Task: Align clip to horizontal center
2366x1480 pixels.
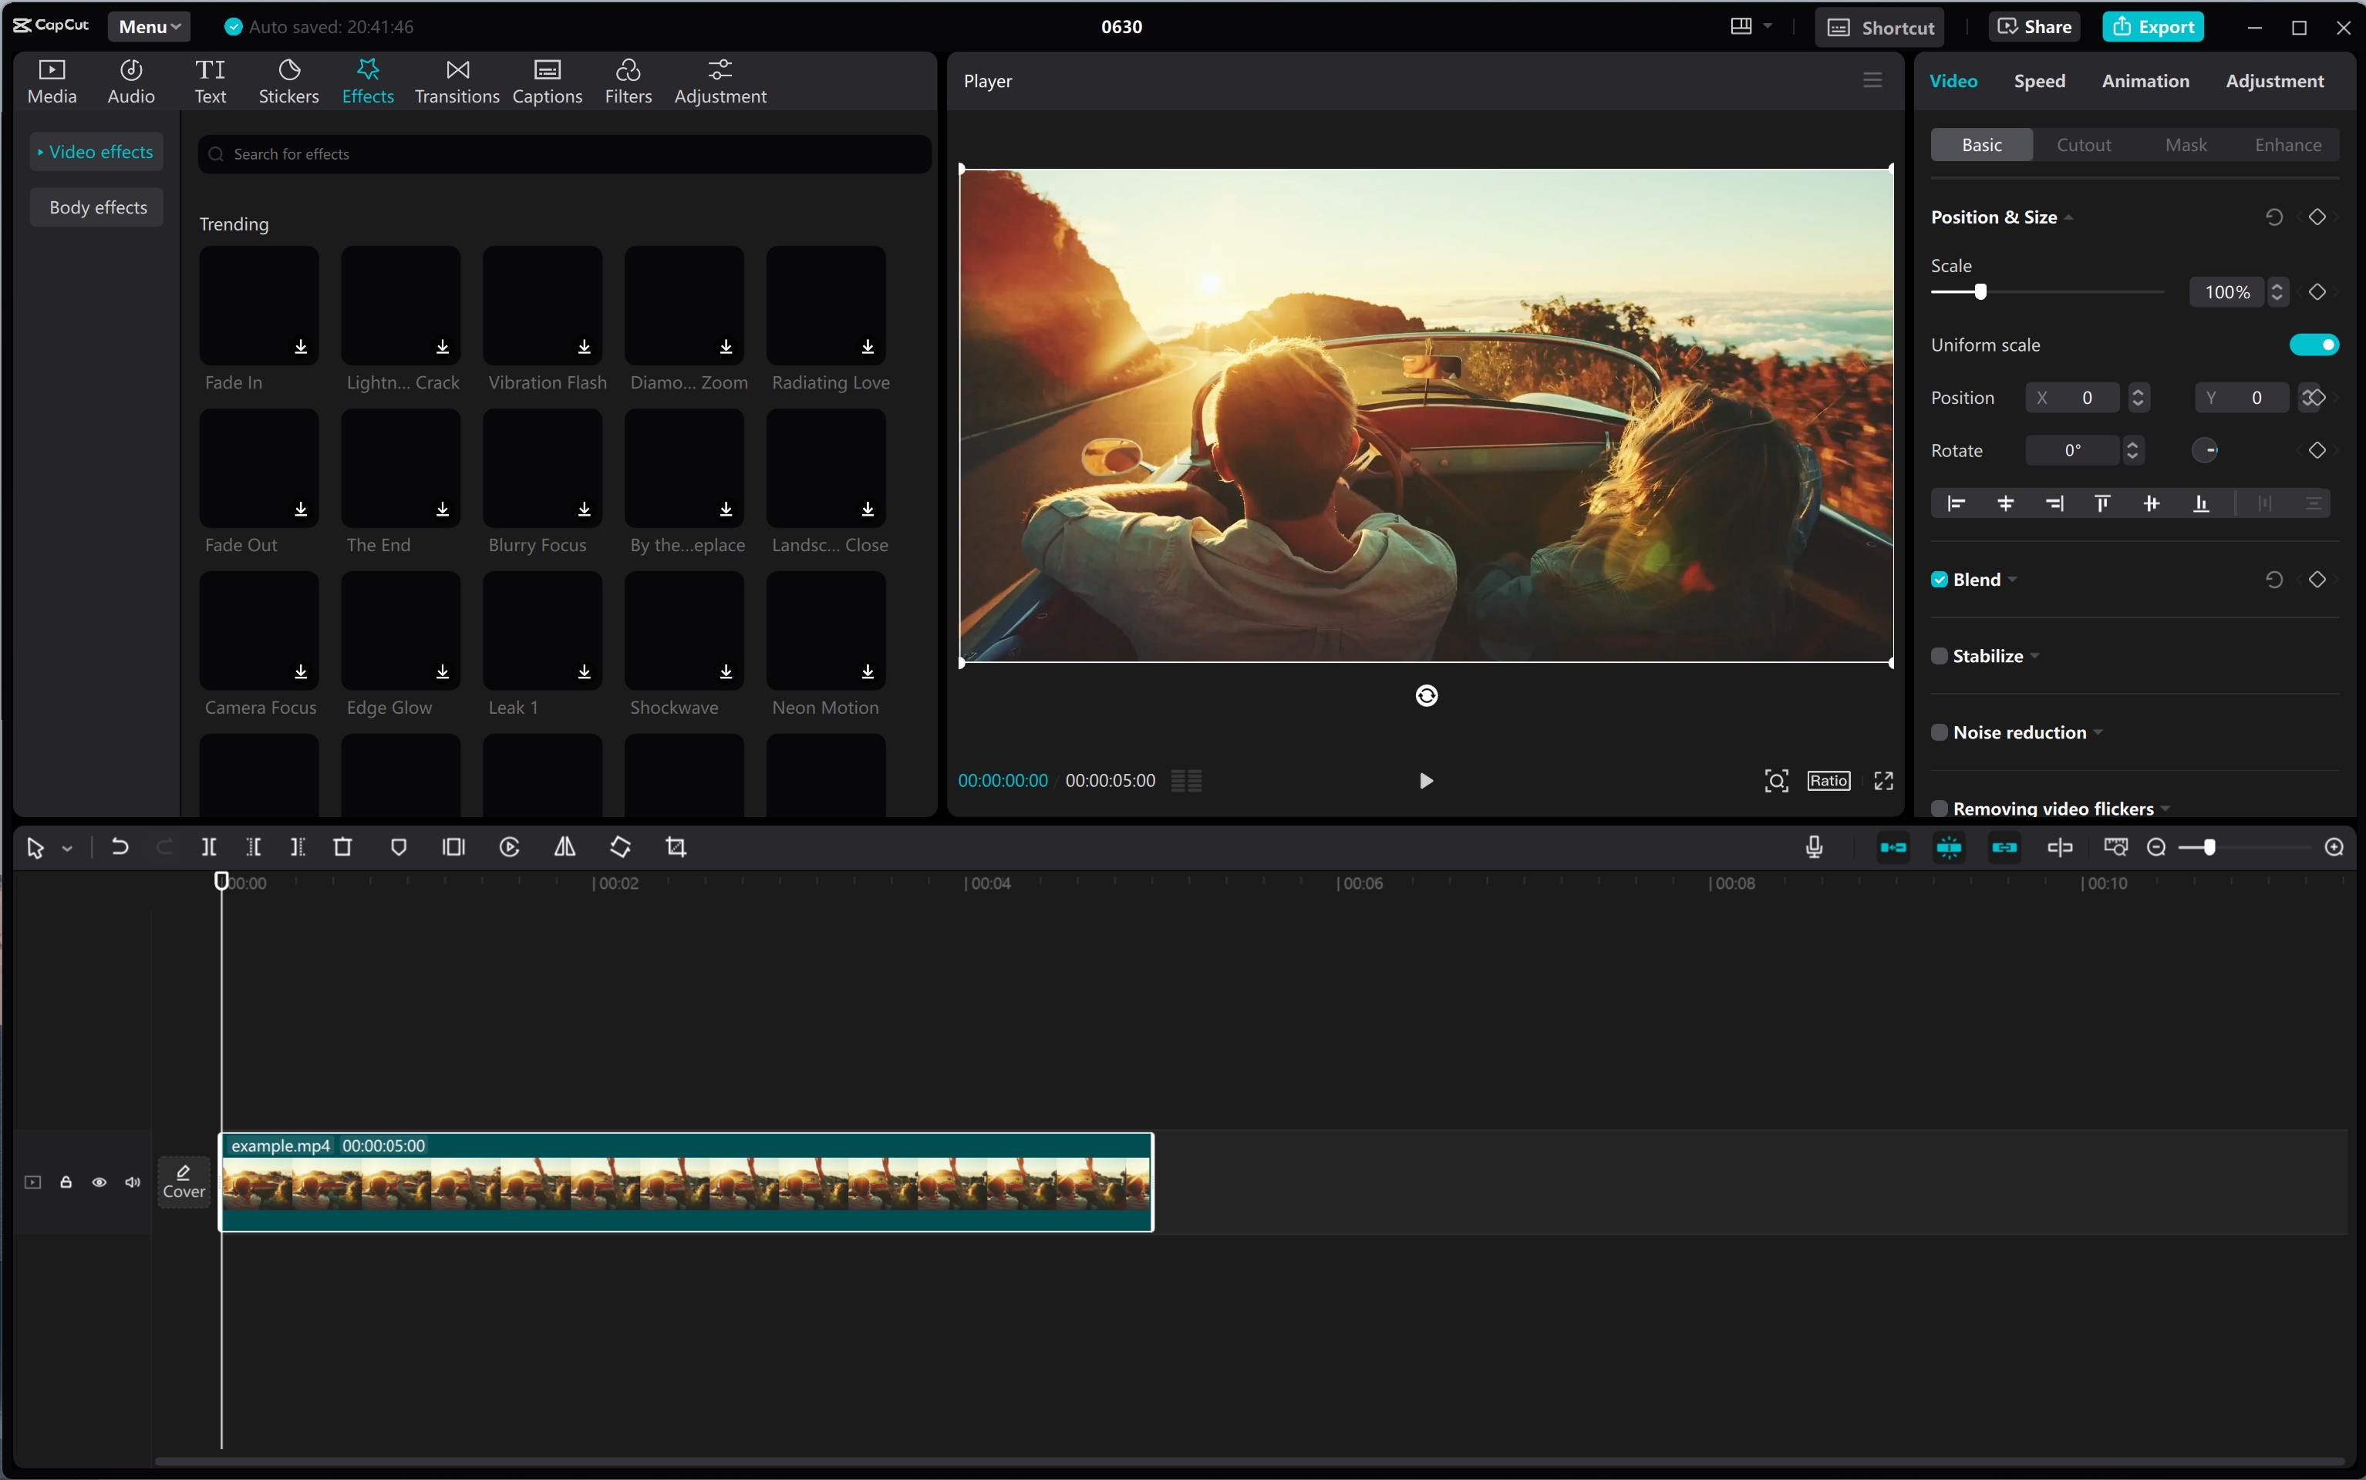Action: coord(2006,503)
